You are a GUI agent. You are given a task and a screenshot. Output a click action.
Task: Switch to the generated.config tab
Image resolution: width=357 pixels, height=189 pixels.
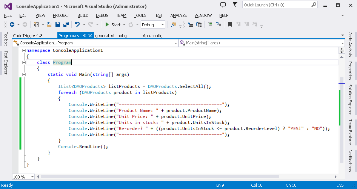(111, 36)
